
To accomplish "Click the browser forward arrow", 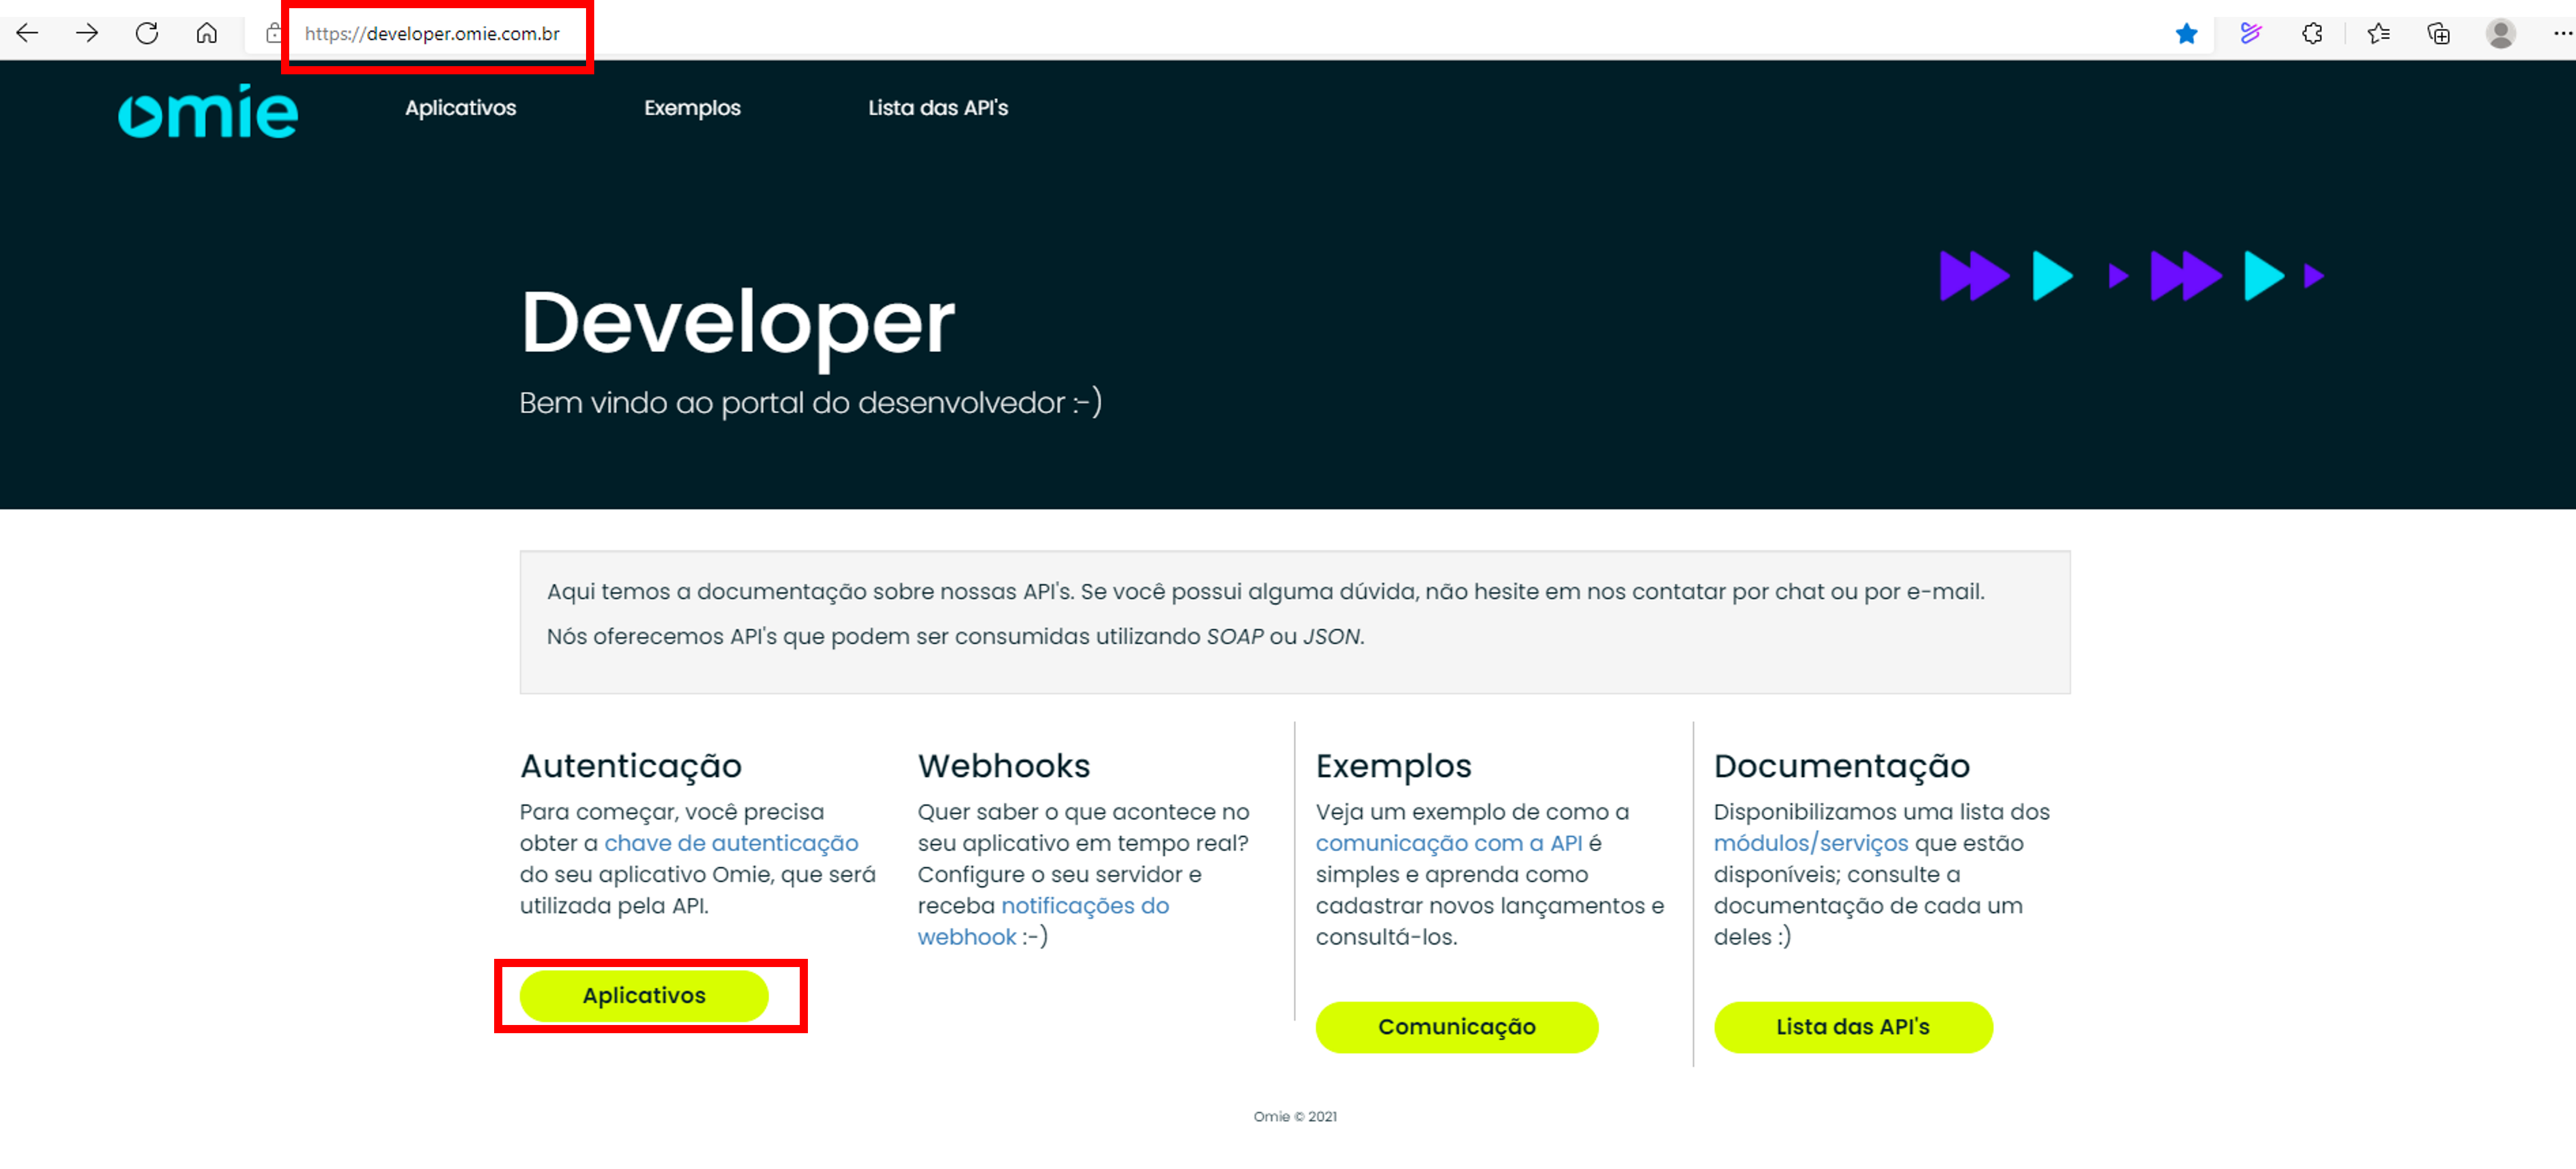I will pyautogui.click(x=87, y=33).
